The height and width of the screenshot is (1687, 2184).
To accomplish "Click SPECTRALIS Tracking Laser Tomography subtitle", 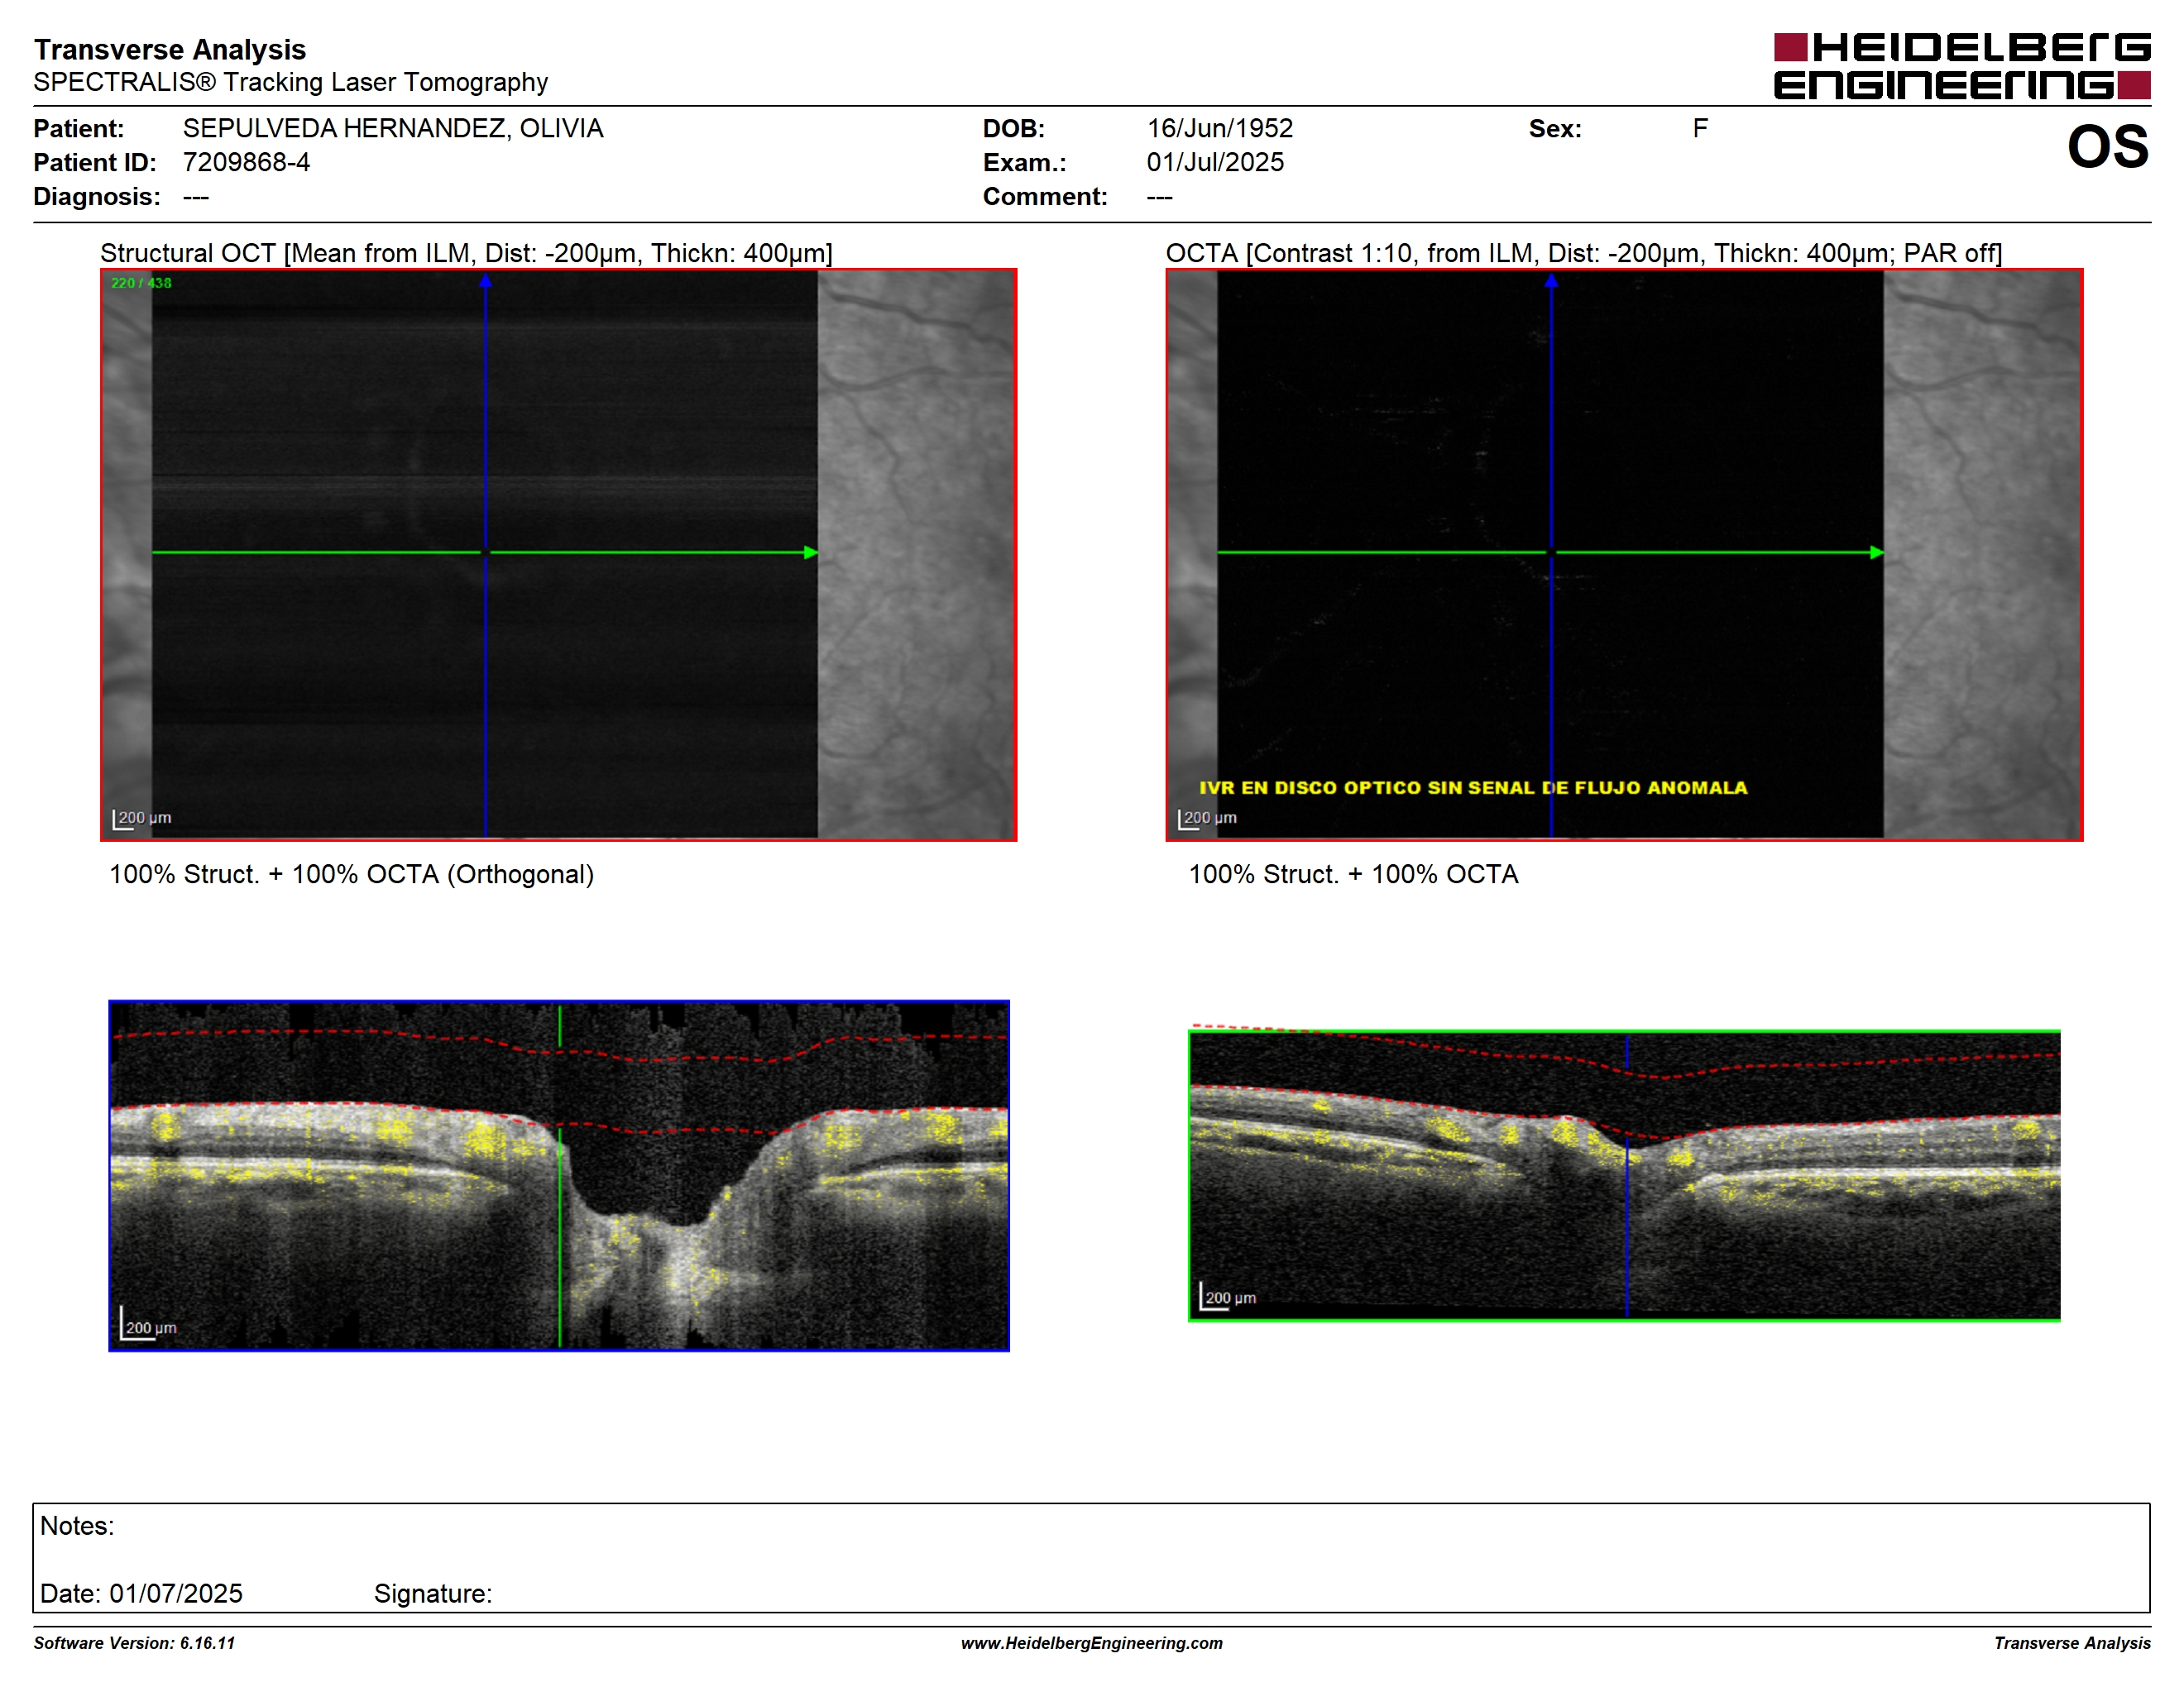I will (x=290, y=82).
